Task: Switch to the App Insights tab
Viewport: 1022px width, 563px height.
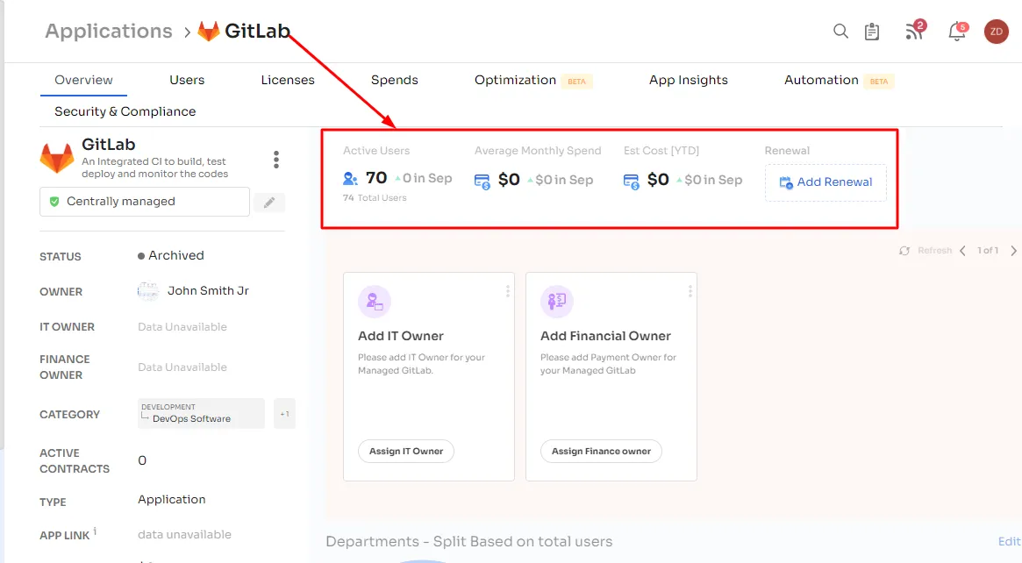Action: [689, 80]
